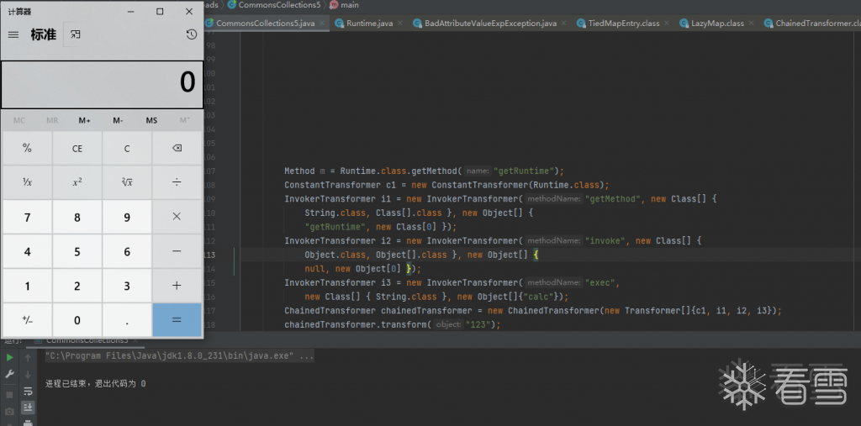Image resolution: width=861 pixels, height=426 pixels.
Task: Click the percent key in Calculator
Action: [27, 148]
